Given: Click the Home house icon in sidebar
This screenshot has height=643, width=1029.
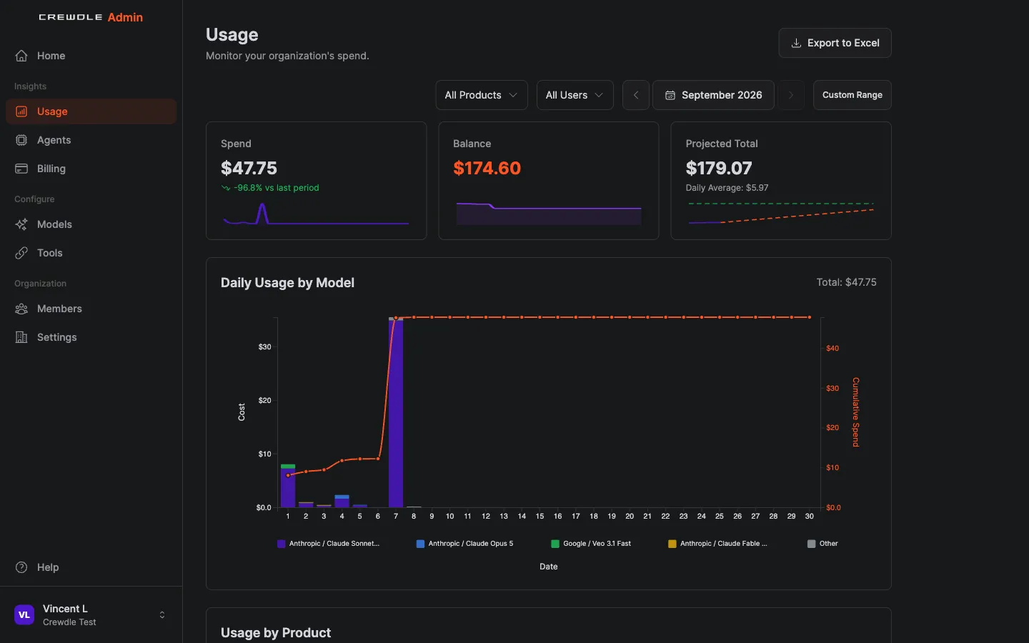Looking at the screenshot, I should [21, 56].
